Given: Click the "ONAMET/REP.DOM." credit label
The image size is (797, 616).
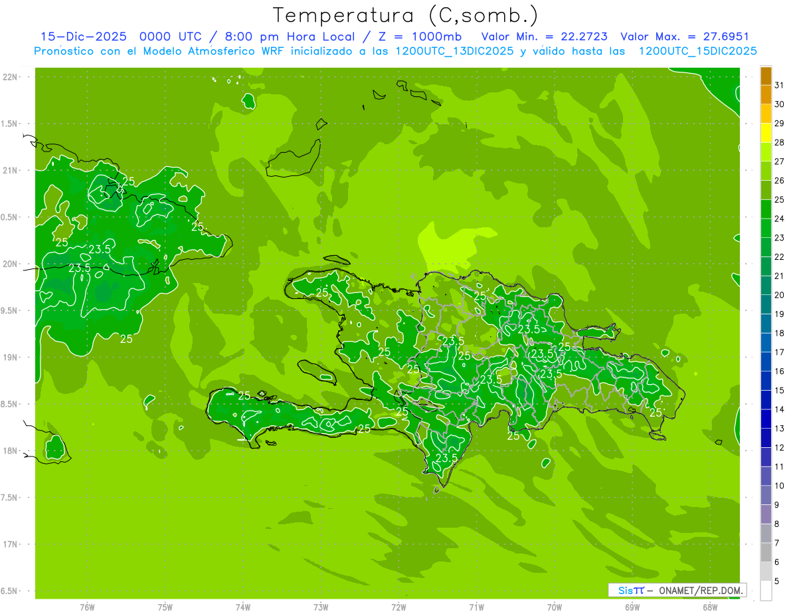Looking at the screenshot, I should 701,590.
